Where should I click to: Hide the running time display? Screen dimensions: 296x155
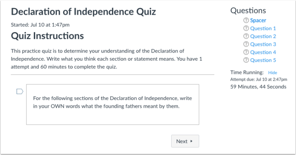[272, 73]
